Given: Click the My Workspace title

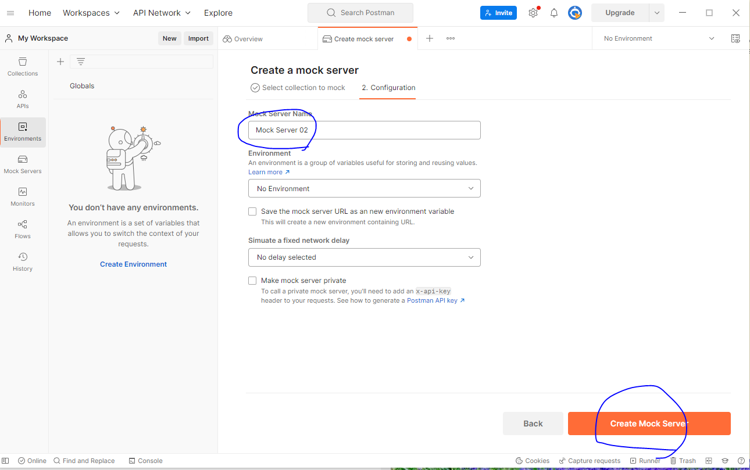Looking at the screenshot, I should 43,38.
